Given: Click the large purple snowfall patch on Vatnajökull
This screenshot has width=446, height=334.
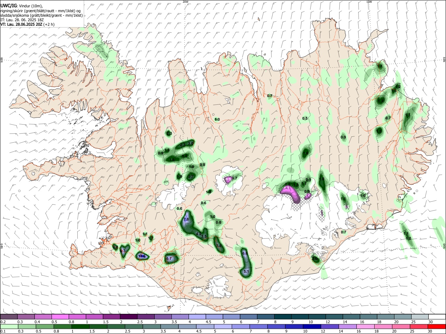Looking at the screenshot, I should (x=291, y=193).
